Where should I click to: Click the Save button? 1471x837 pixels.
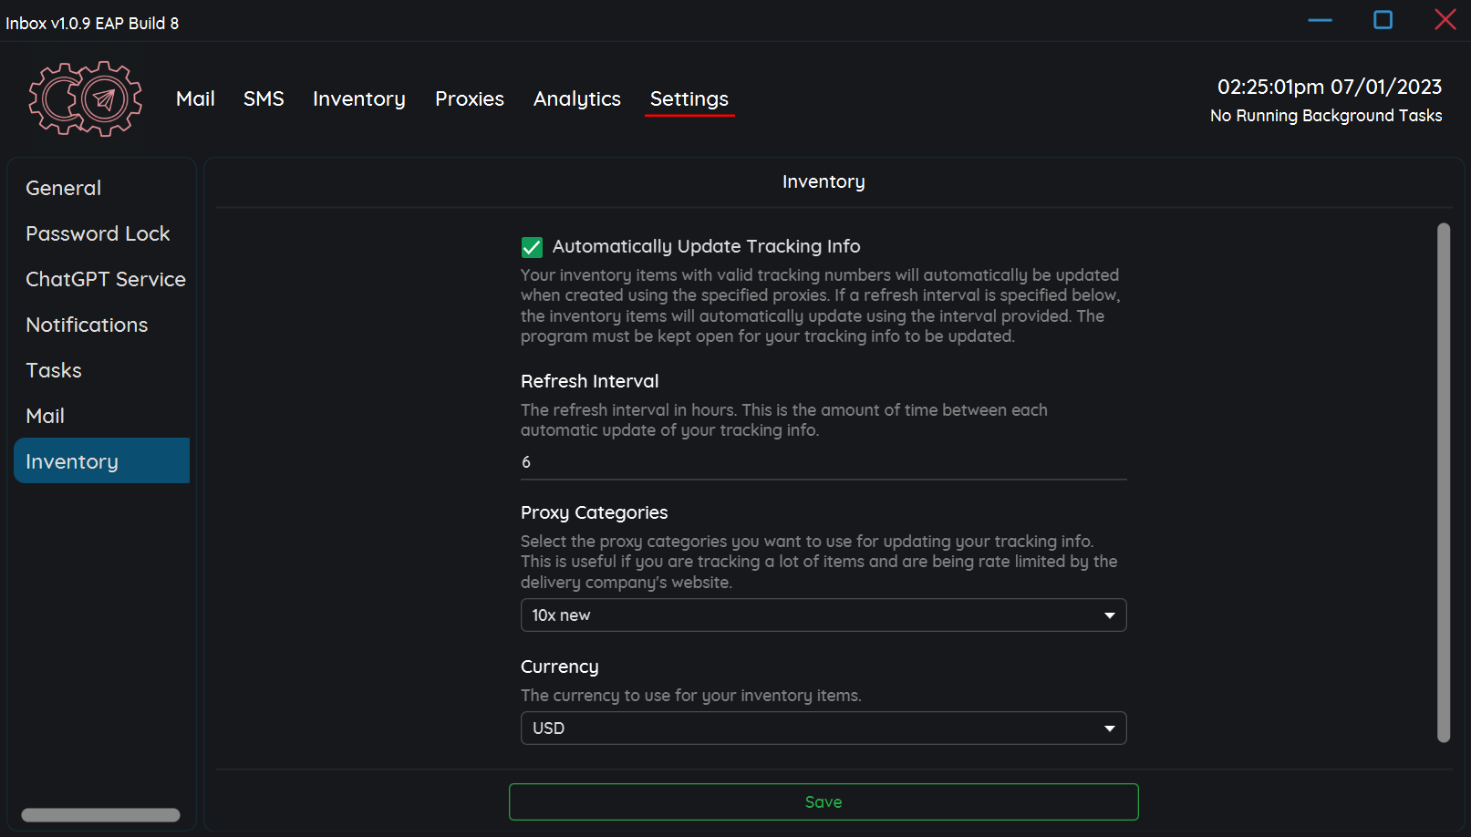click(823, 802)
